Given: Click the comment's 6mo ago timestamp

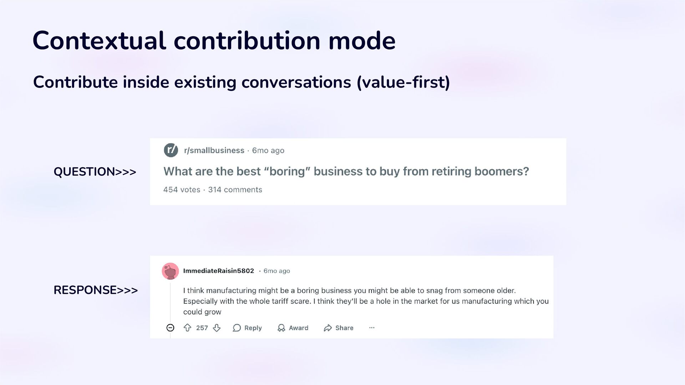Looking at the screenshot, I should point(276,271).
